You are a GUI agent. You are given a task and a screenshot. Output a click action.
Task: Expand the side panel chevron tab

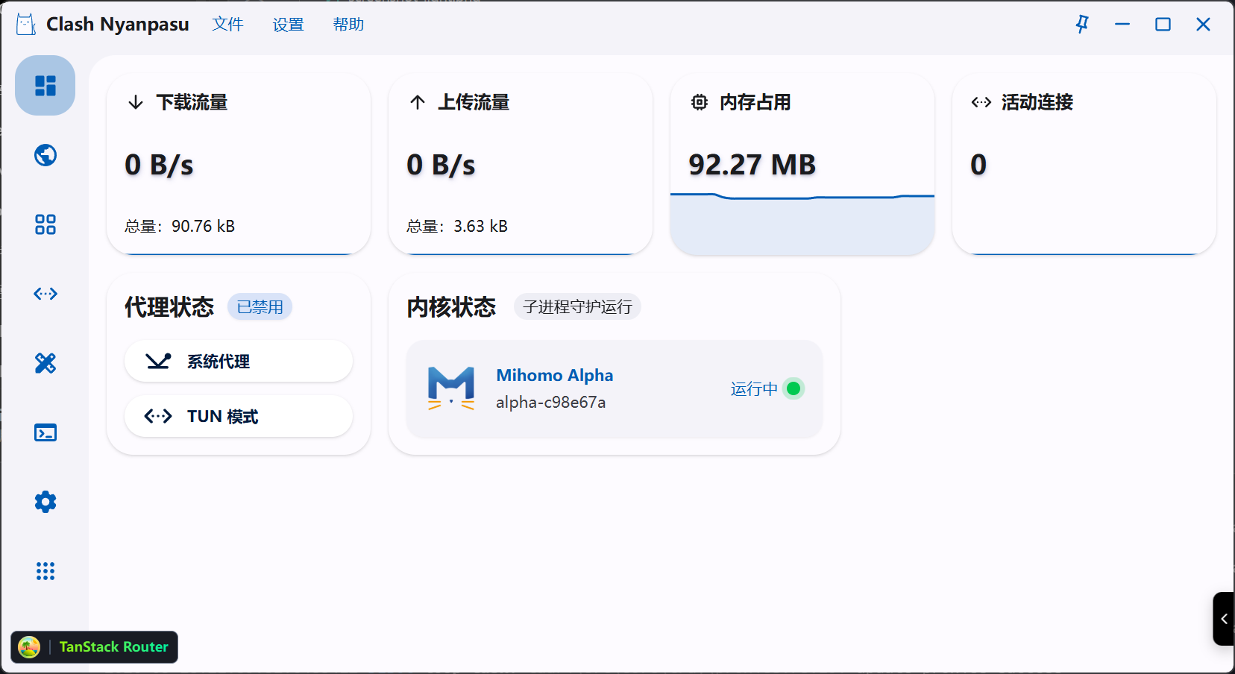coord(1224,619)
